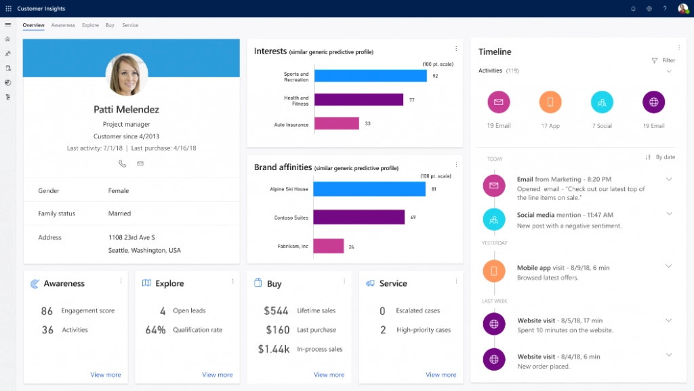694x391 pixels.
Task: Click the phone icon under Patti Melendez
Action: pos(123,163)
